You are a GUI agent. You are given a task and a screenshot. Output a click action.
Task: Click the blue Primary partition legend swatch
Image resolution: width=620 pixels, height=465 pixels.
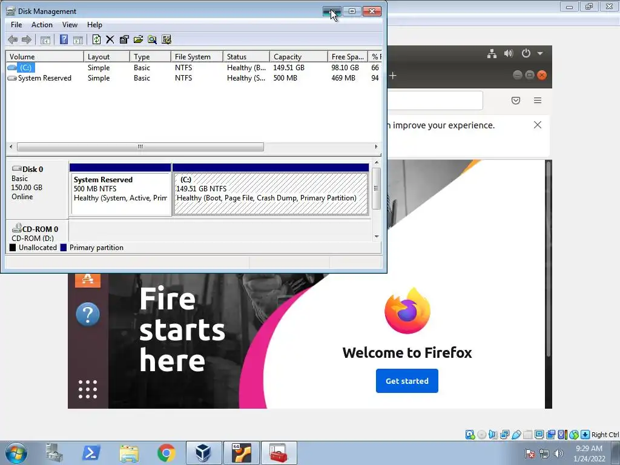coord(63,248)
